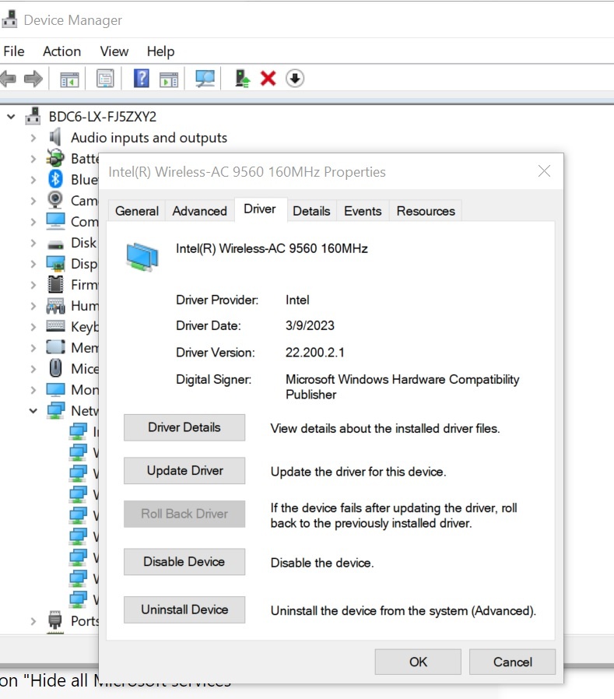Select the Human Interface Devices icon
This screenshot has width=614, height=699.
(55, 305)
